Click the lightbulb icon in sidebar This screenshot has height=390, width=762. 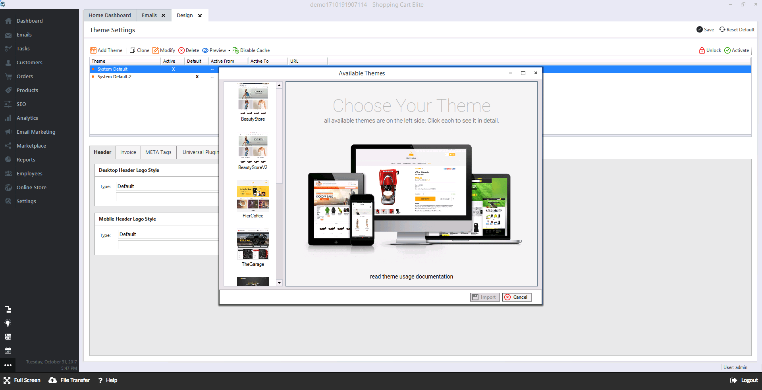click(8, 323)
